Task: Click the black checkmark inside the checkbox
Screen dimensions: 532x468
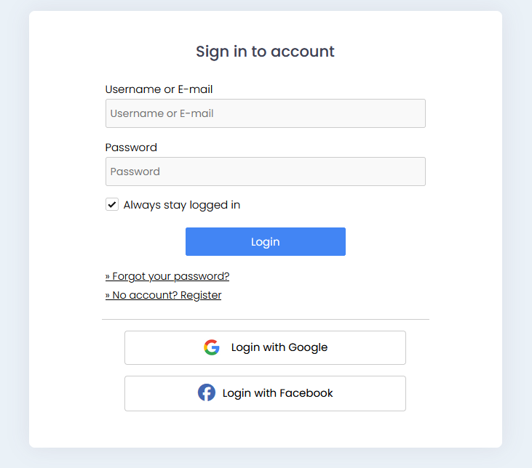Action: coord(112,205)
